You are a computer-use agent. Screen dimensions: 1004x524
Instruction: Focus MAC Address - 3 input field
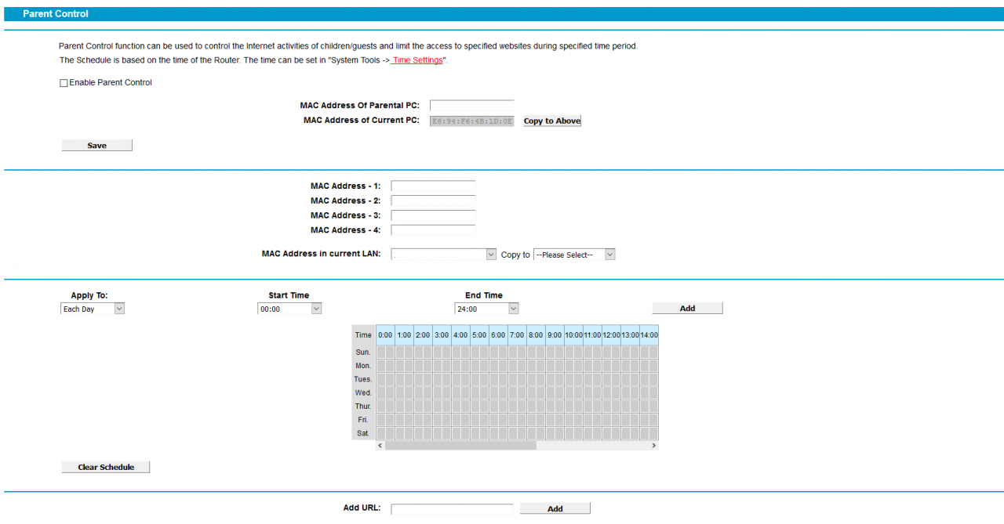(433, 215)
